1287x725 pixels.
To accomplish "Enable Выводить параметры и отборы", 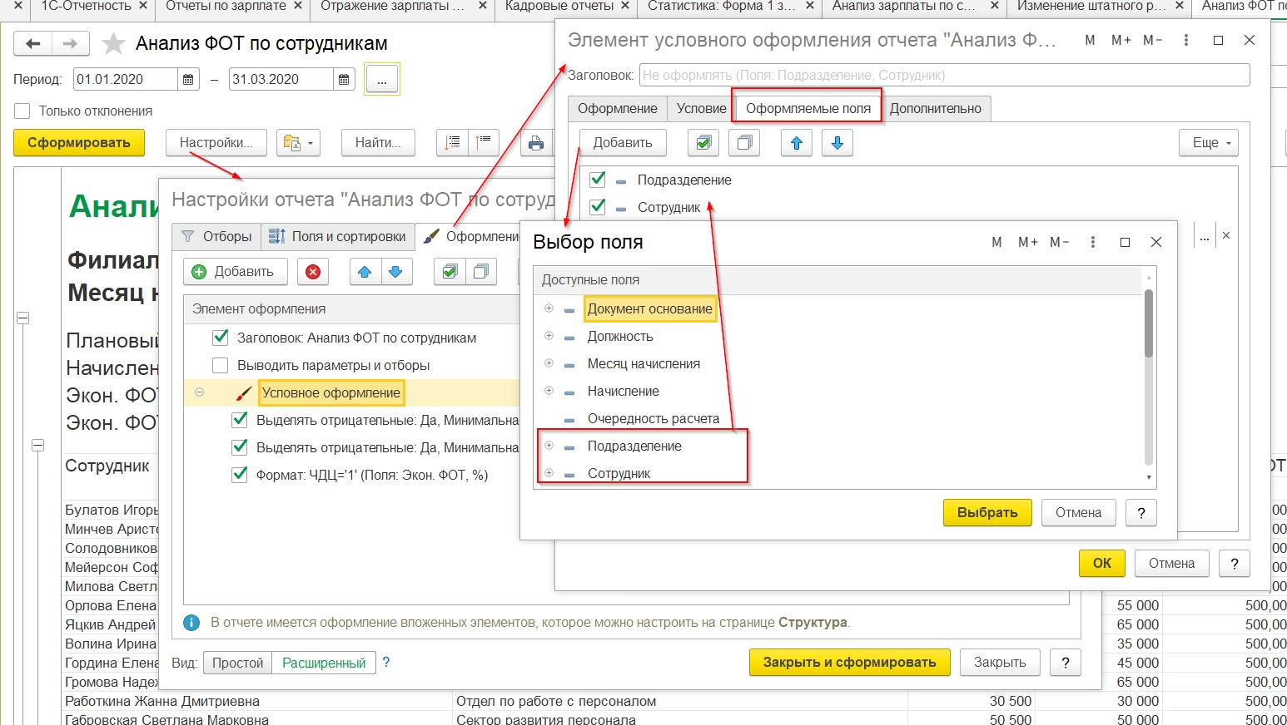I will (221, 365).
